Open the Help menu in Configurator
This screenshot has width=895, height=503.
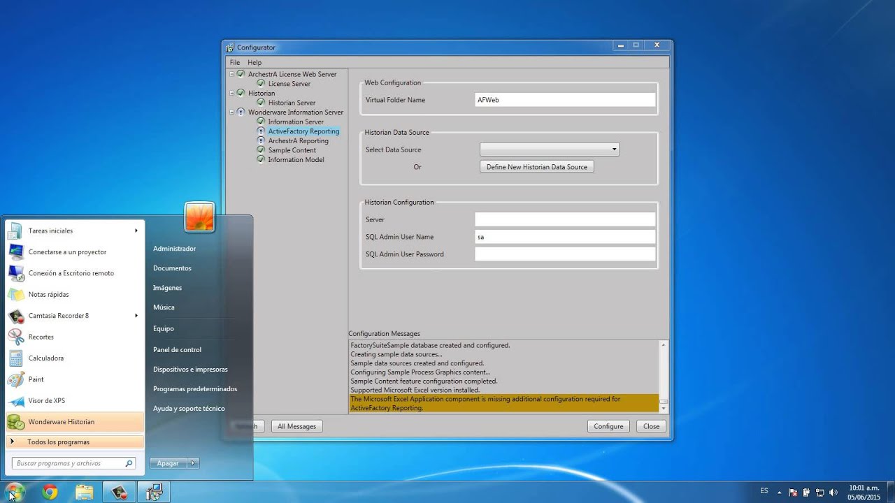[255, 62]
